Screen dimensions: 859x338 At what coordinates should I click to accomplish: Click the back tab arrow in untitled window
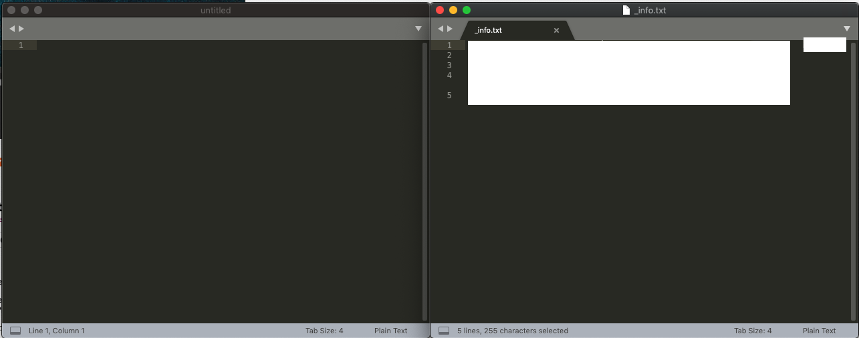(12, 29)
